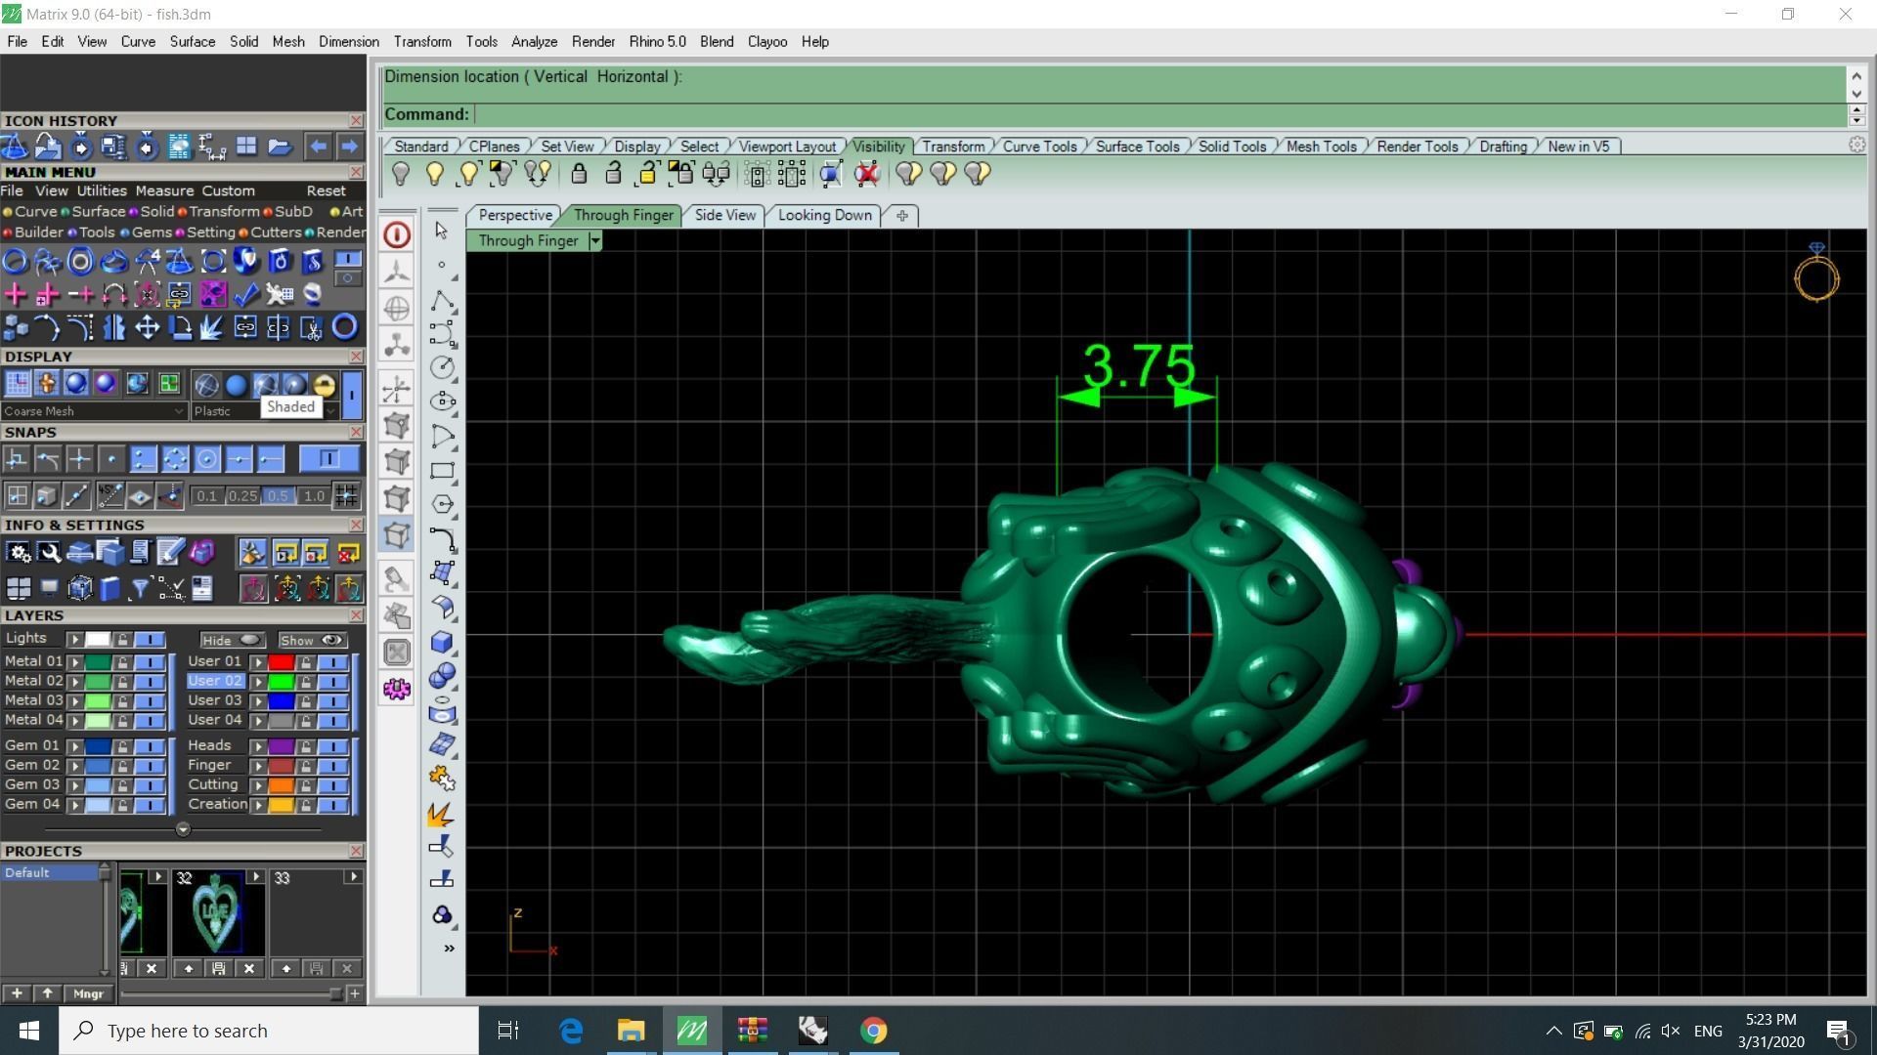Click the pink plus icon in Main Menu
Screen dimensions: 1877x1055
click(15, 294)
